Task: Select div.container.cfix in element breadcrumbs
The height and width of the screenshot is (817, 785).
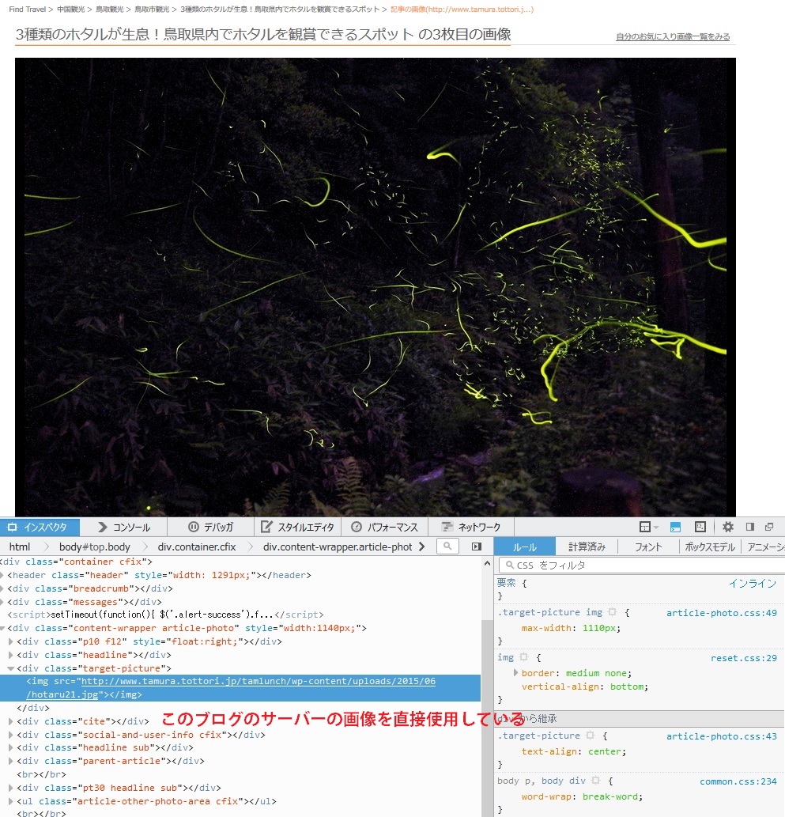Action: pos(197,547)
